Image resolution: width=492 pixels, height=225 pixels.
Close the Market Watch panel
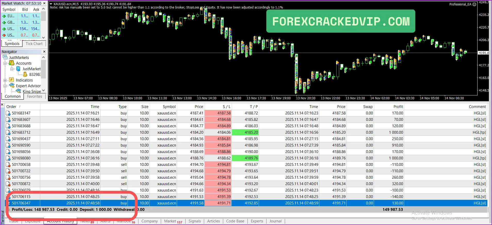[44, 3]
